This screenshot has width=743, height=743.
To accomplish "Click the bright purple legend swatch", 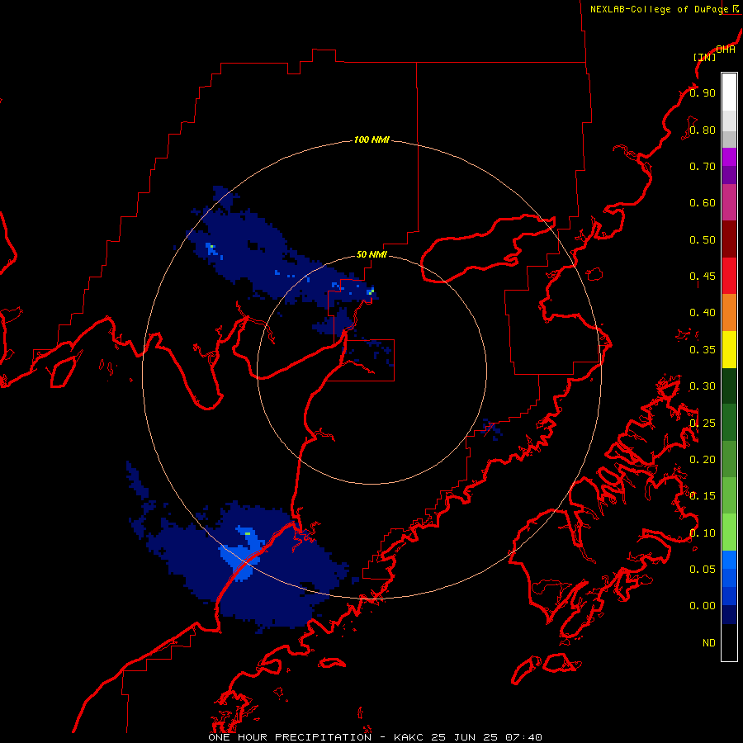I will [x=729, y=157].
